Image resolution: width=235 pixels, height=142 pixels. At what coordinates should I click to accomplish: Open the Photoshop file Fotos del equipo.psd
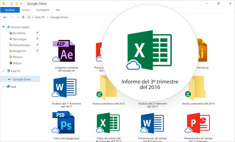(63, 122)
